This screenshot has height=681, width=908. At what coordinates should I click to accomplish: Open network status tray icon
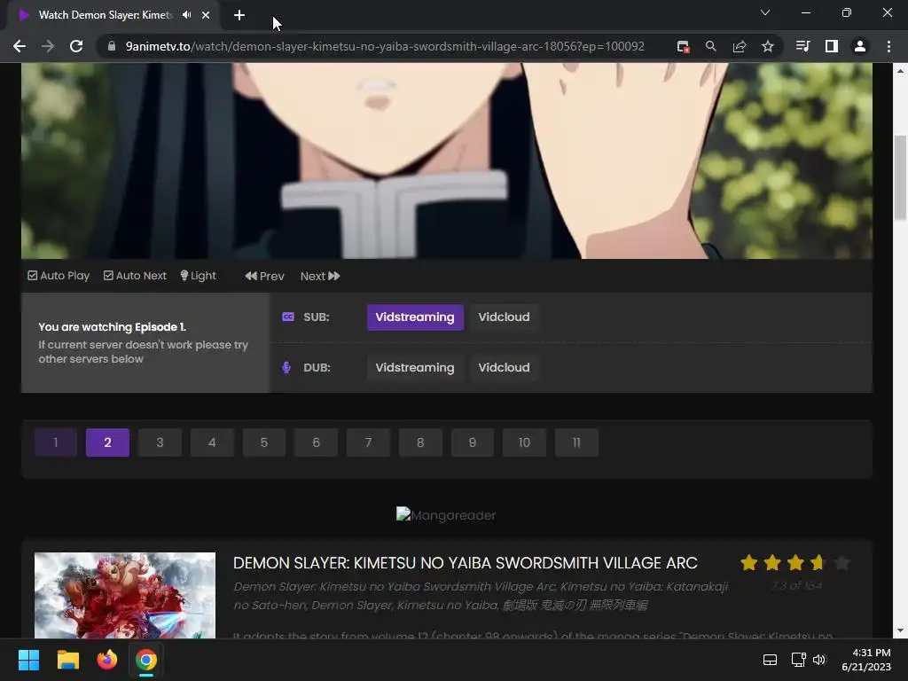[x=799, y=660]
